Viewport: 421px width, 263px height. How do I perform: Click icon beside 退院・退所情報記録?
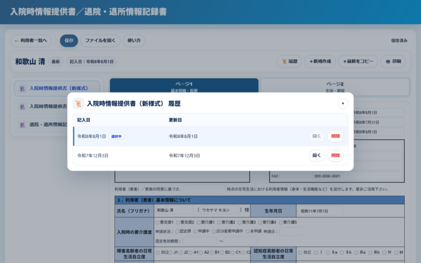tap(23, 125)
